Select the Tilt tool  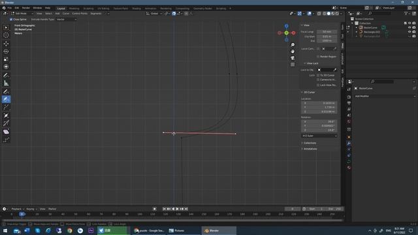tap(6, 123)
